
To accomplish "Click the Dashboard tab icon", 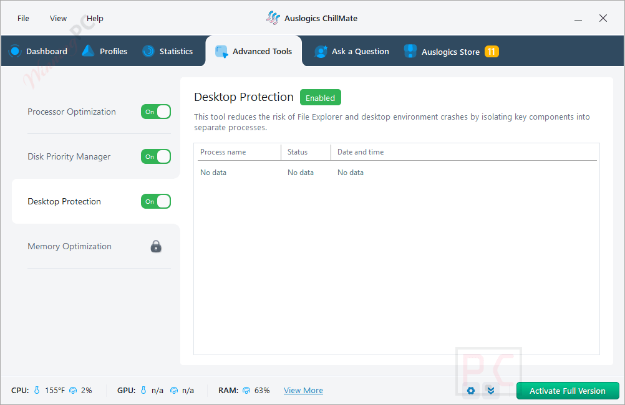I will point(15,51).
